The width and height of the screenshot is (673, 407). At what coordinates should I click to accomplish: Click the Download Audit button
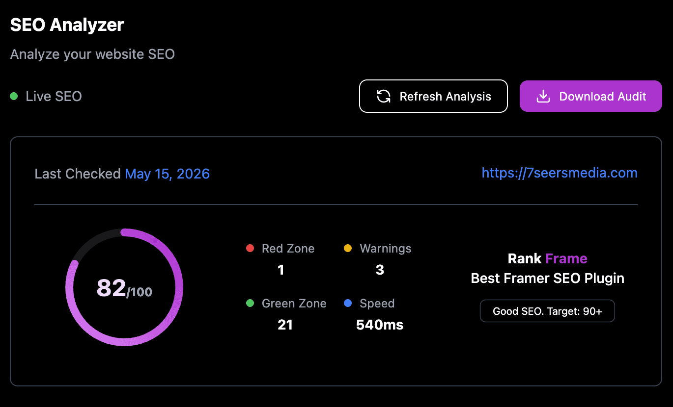click(591, 96)
